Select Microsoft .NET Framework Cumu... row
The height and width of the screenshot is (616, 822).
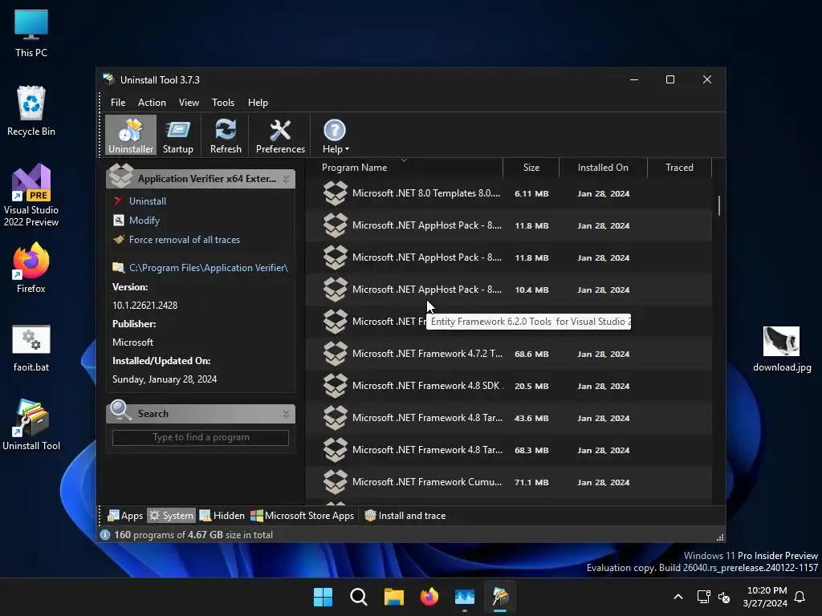[x=508, y=482]
